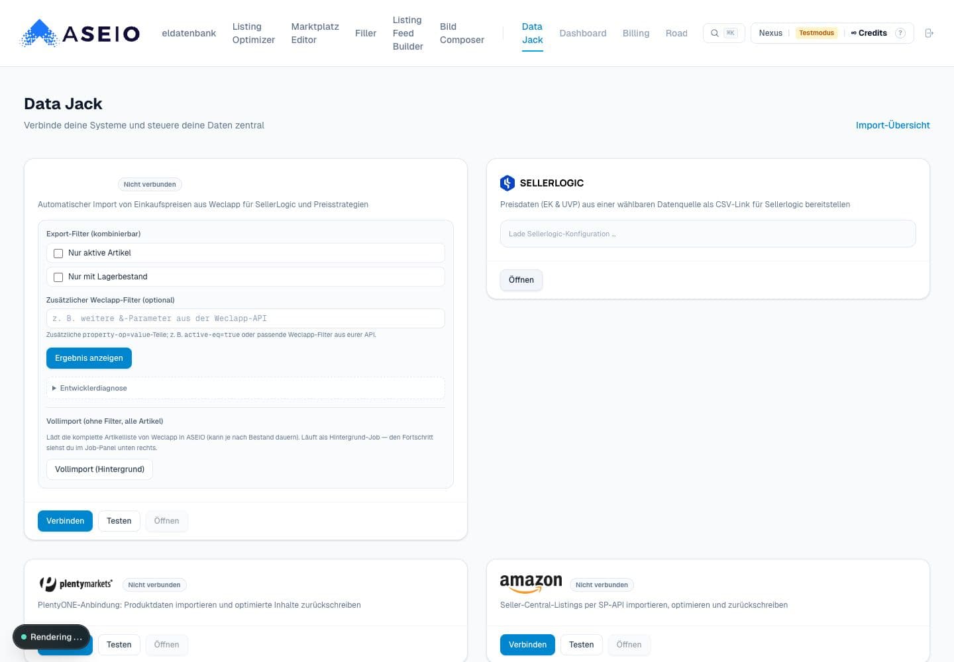Focus the Zusätzlicher Weclapp-Filter input field
The height and width of the screenshot is (662, 954).
click(246, 318)
